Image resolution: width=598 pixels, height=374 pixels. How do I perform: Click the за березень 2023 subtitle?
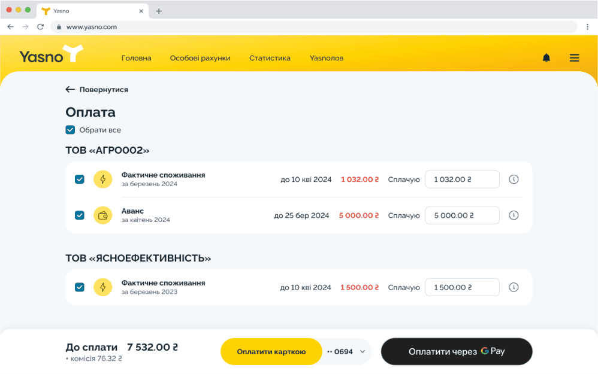point(150,292)
